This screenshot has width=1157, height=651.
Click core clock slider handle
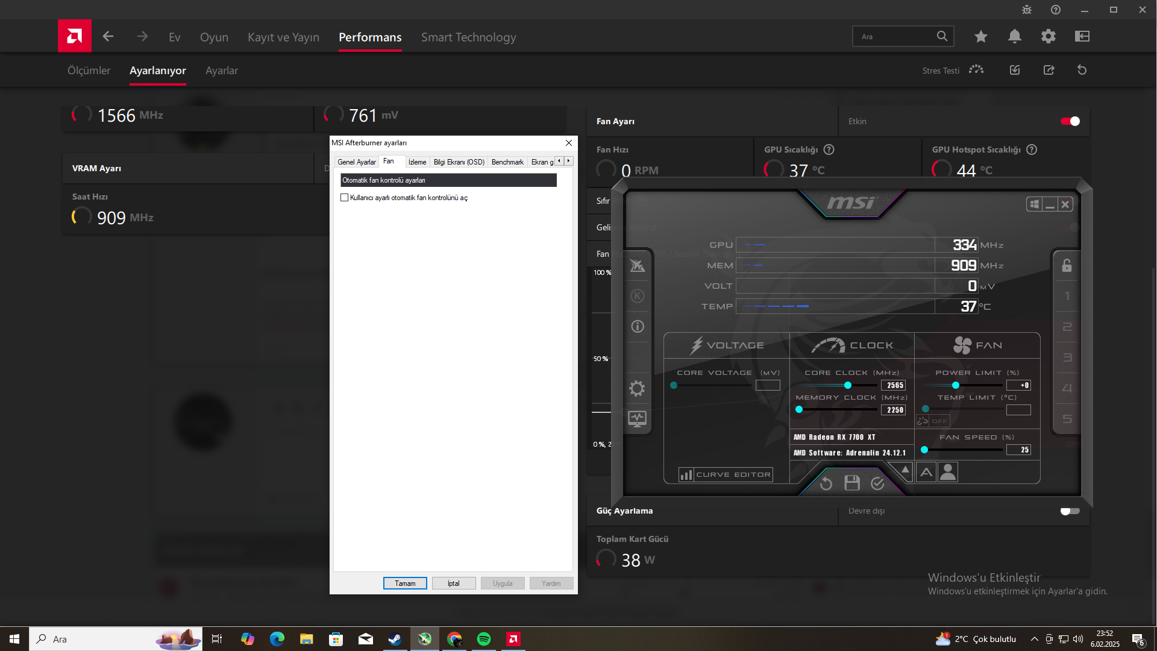tap(848, 385)
